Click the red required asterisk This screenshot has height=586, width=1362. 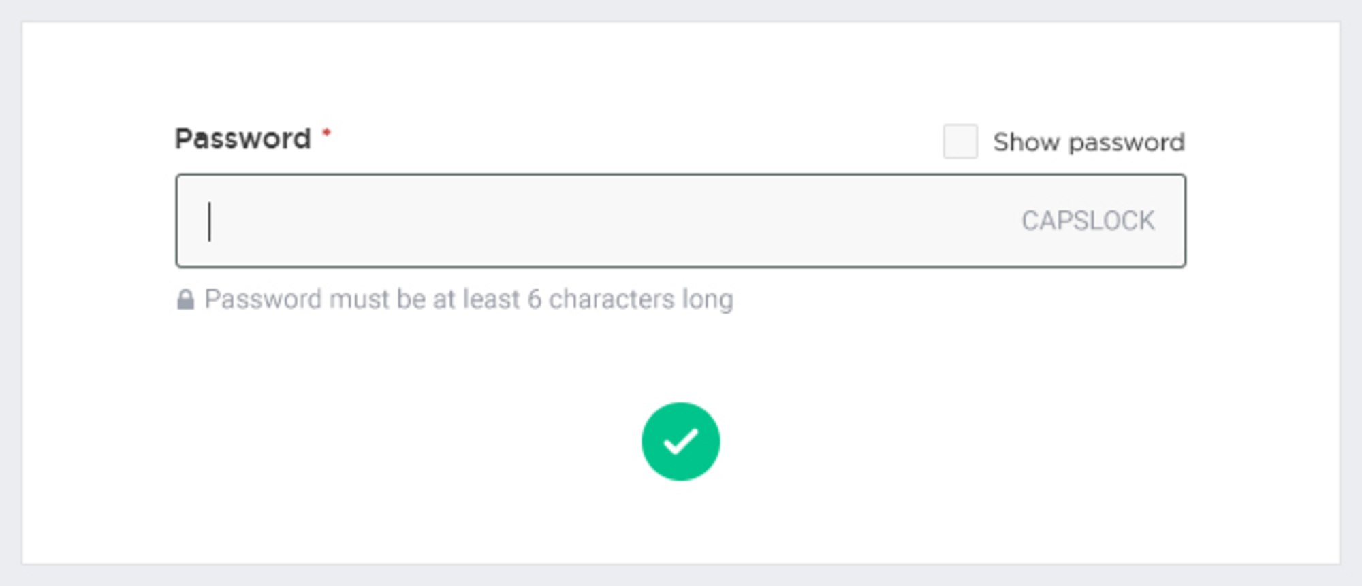coord(327,132)
